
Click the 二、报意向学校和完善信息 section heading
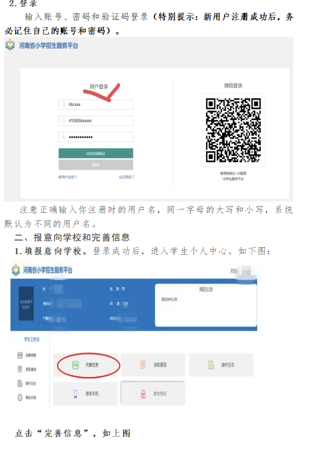72,237
